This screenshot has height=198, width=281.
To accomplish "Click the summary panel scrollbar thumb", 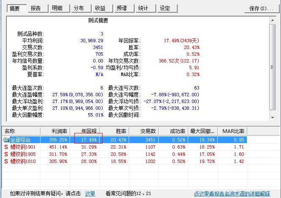I will pyautogui.click(x=273, y=67).
